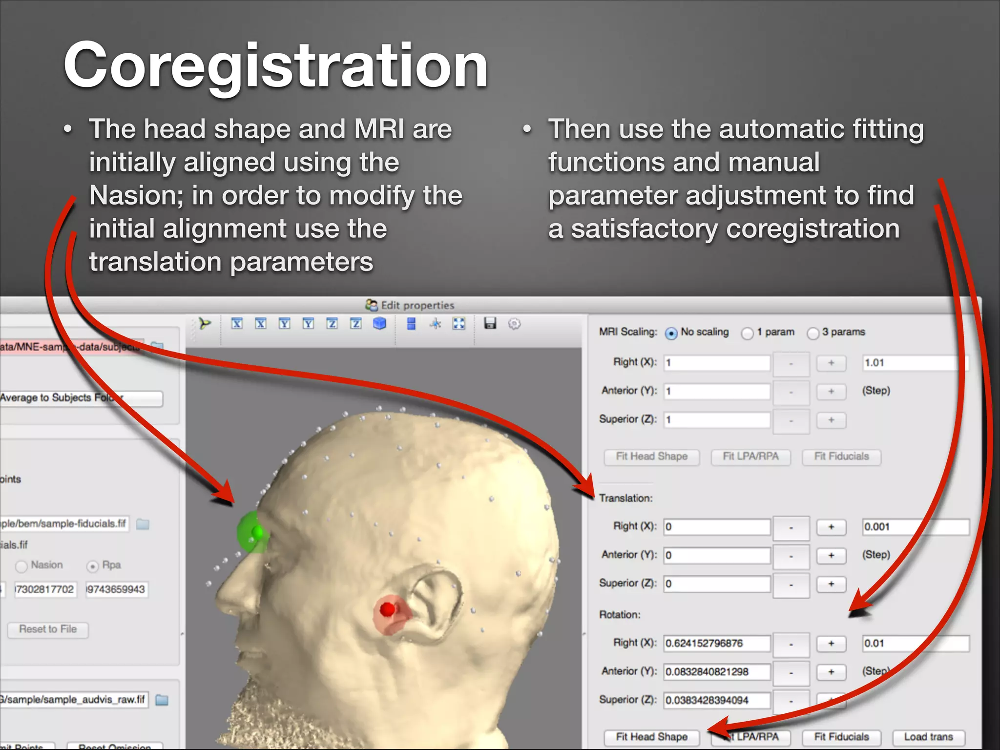Select the isometric view cube icon
Viewport: 1000px width, 750px height.
(379, 324)
